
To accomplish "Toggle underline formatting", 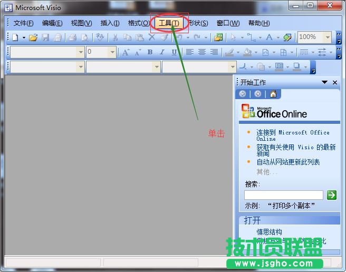I will point(174,52).
